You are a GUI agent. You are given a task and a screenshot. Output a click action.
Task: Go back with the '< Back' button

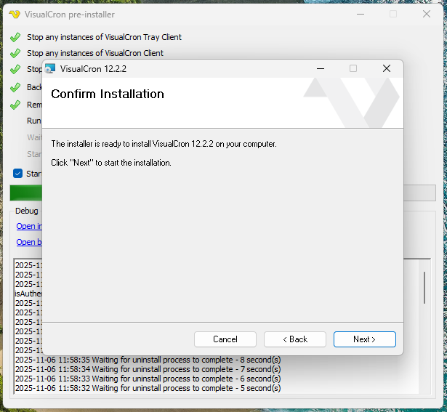tap(295, 339)
